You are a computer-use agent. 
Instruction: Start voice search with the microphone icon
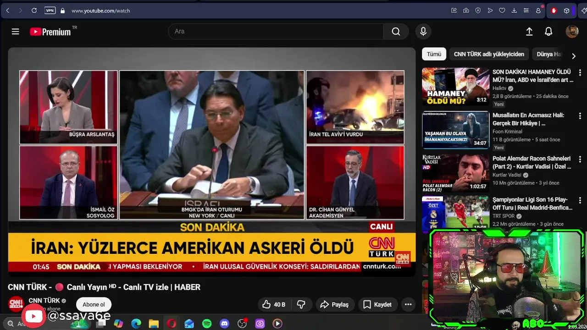click(x=423, y=31)
